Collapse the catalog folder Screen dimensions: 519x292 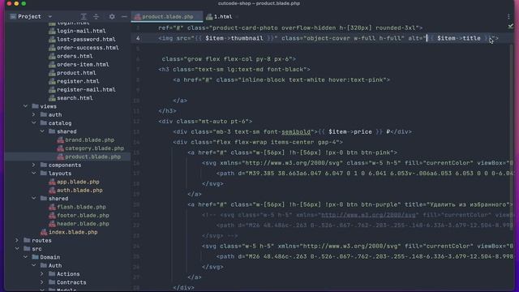click(34, 123)
